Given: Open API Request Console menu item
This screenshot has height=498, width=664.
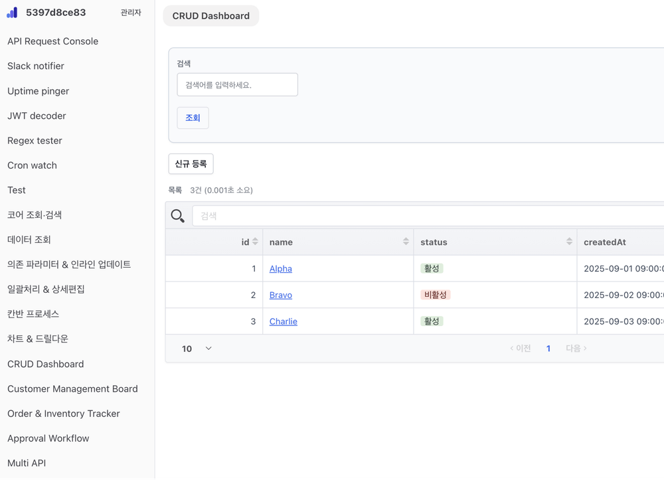Looking at the screenshot, I should pos(52,41).
